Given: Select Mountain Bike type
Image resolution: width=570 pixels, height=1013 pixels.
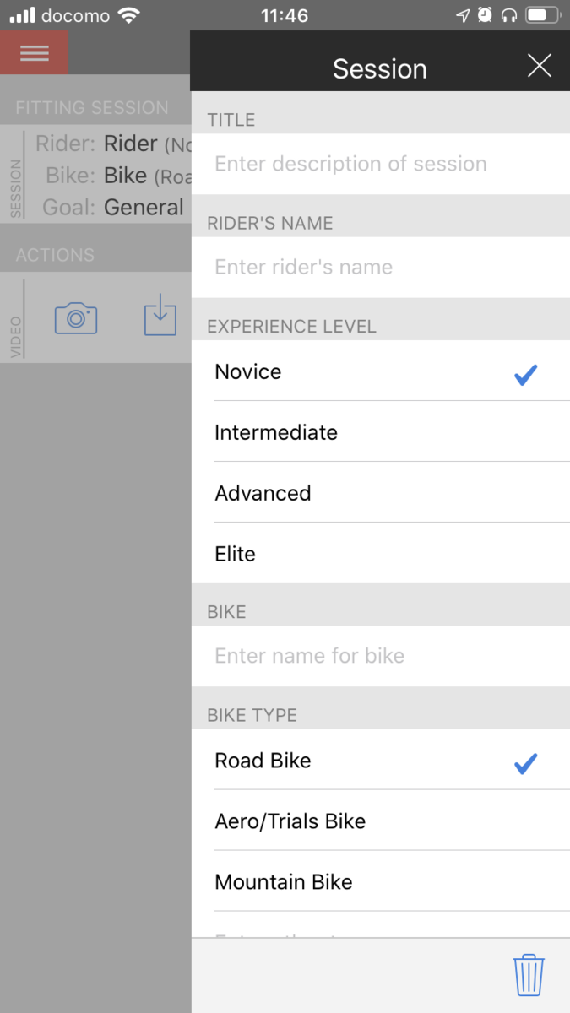Looking at the screenshot, I should point(380,882).
